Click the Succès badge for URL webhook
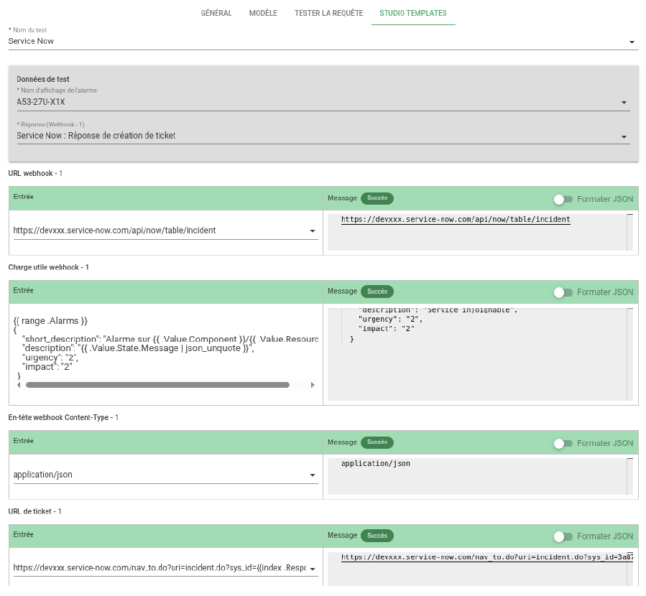The height and width of the screenshot is (596, 646). click(x=377, y=198)
